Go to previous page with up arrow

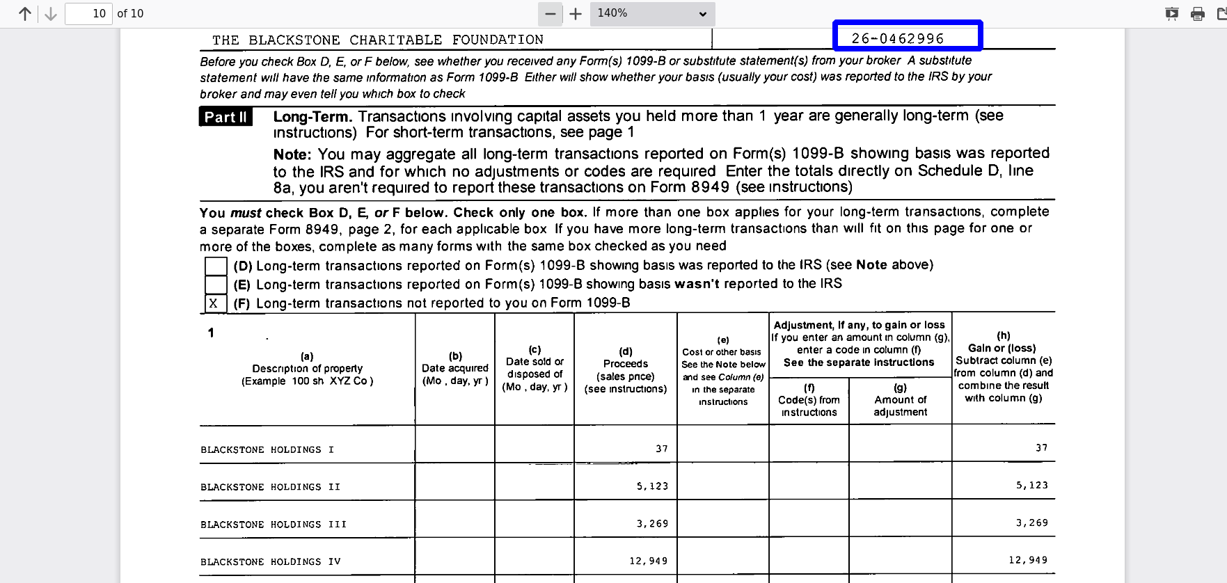[x=25, y=14]
